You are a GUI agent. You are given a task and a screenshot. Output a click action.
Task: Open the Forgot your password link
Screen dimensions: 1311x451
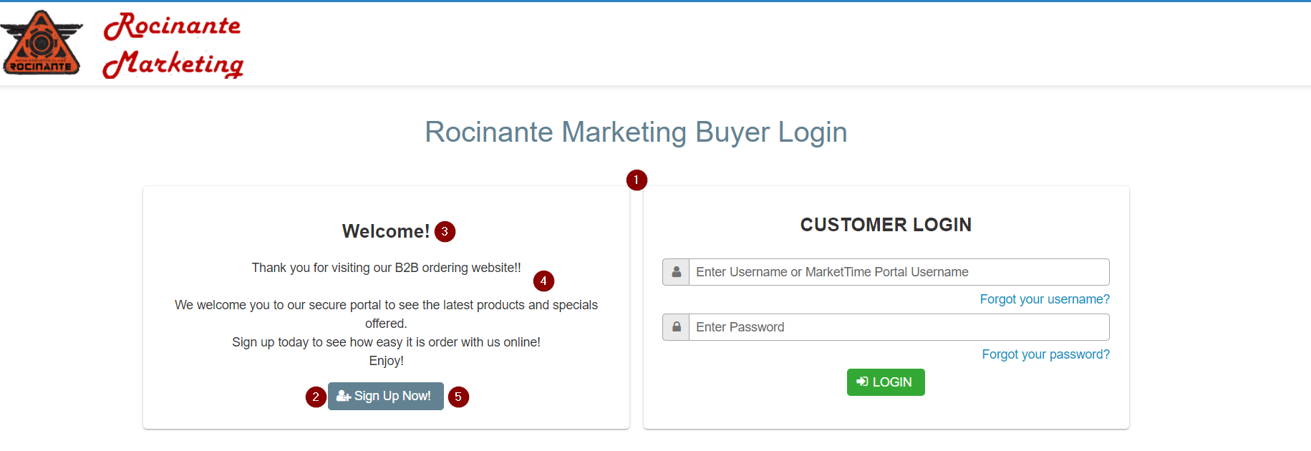coord(1045,354)
